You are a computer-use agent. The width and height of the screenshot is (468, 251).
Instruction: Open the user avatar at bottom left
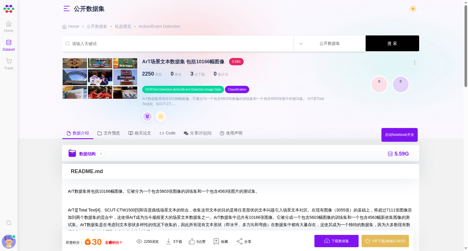[x=9, y=242]
